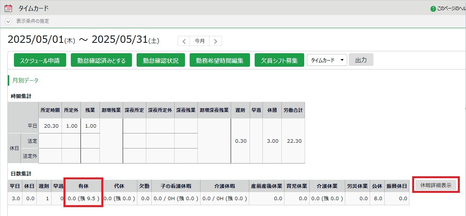Expand the 表示条件の指定 section
The height and width of the screenshot is (216, 466).
coord(8,22)
